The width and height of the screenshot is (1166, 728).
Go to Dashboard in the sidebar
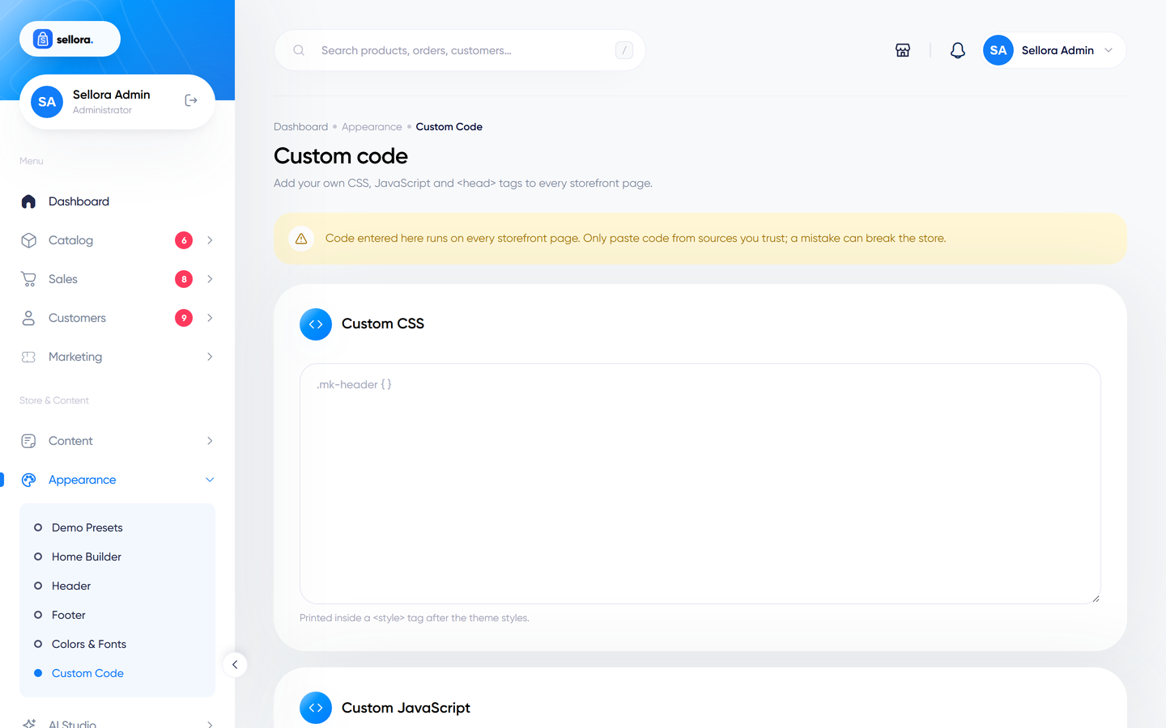(x=79, y=201)
